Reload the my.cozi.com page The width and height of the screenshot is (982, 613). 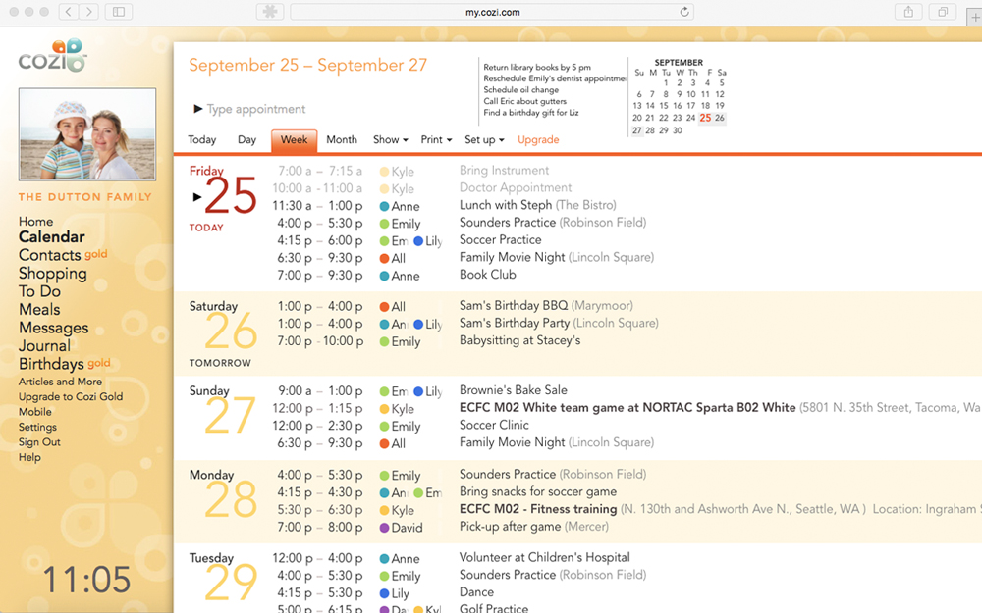point(684,11)
